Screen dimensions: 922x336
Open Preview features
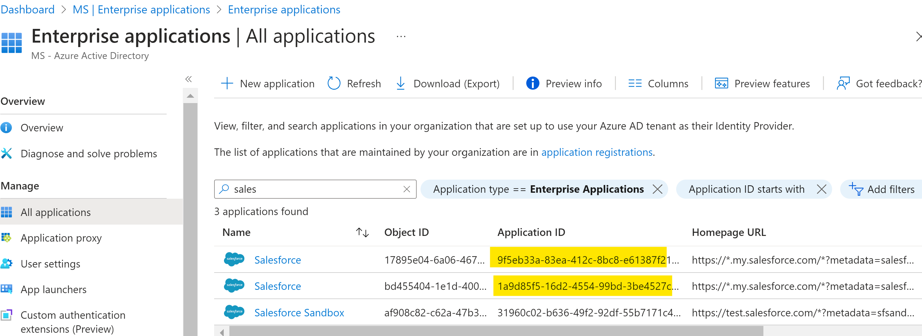(x=763, y=84)
